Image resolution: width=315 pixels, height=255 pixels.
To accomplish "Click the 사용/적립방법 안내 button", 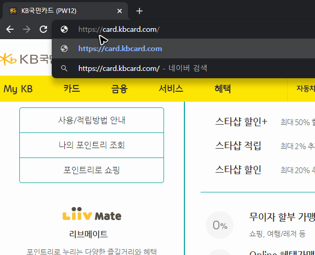I will (91, 120).
